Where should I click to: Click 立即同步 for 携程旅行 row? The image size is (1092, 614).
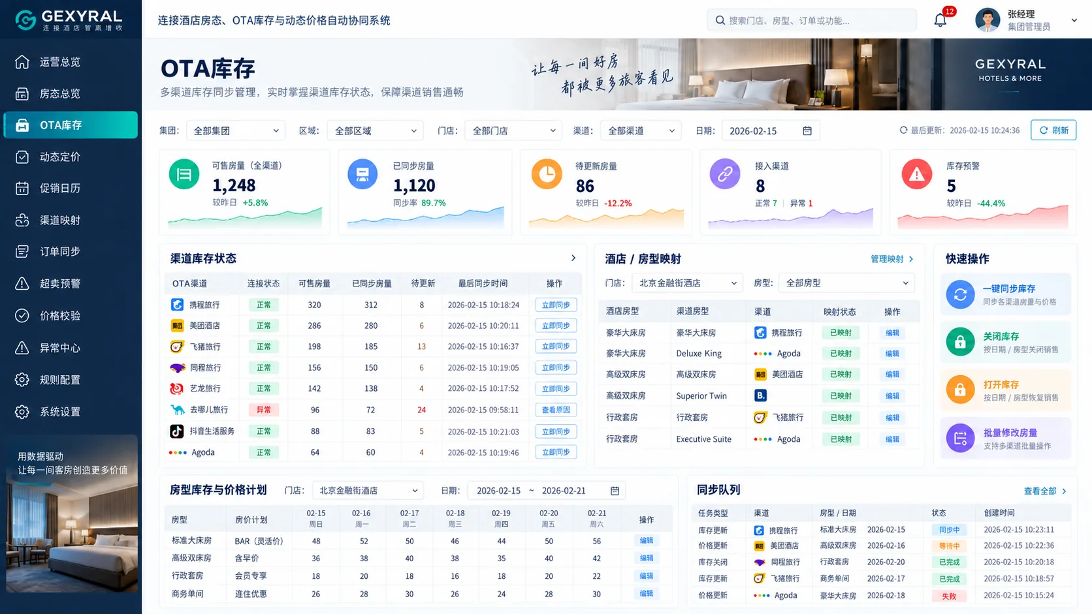pyautogui.click(x=556, y=305)
